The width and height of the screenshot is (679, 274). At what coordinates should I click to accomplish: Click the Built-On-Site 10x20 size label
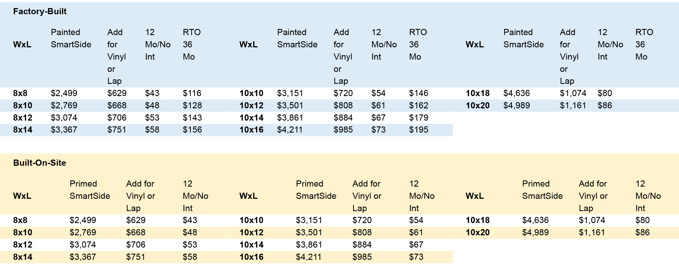(x=478, y=233)
